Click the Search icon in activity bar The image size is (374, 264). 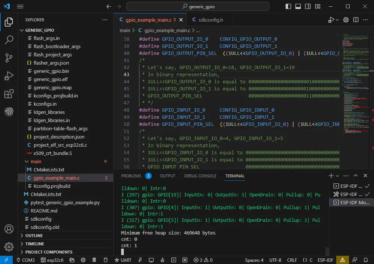(9, 40)
